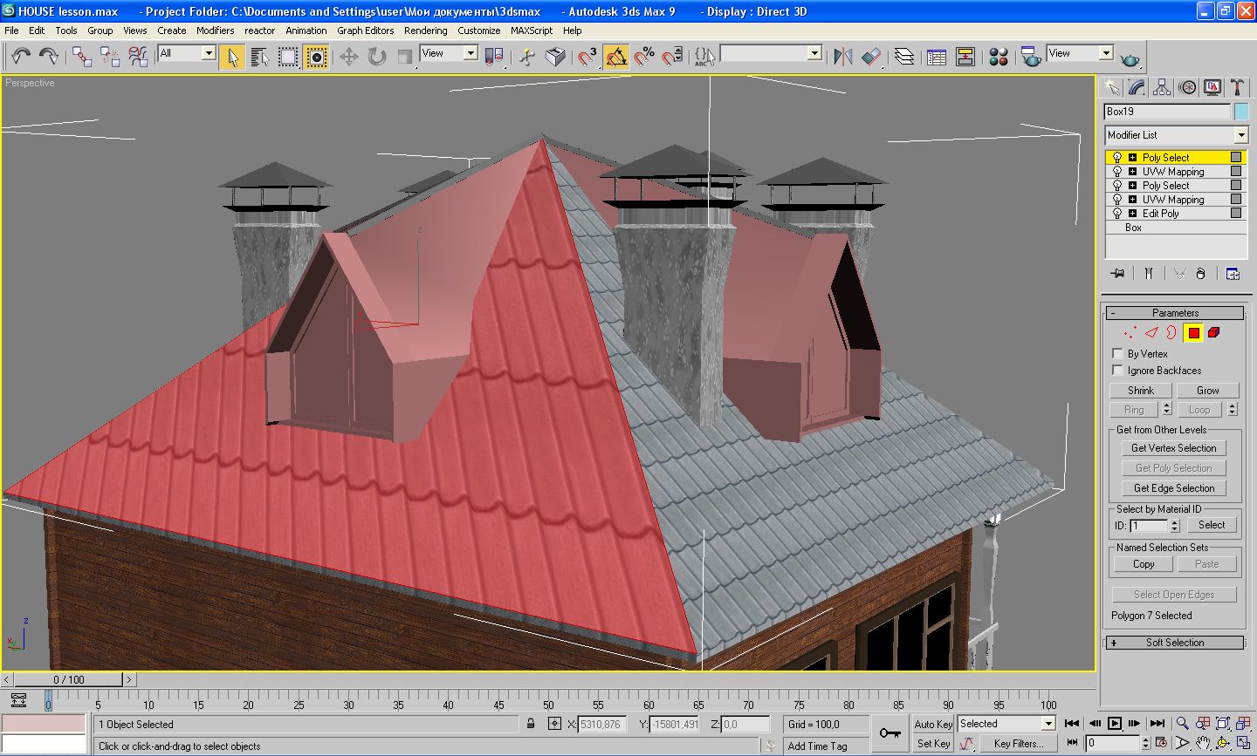Open the Mini Curve Editor icon
Viewport: 1257px width, 756px height.
18,700
